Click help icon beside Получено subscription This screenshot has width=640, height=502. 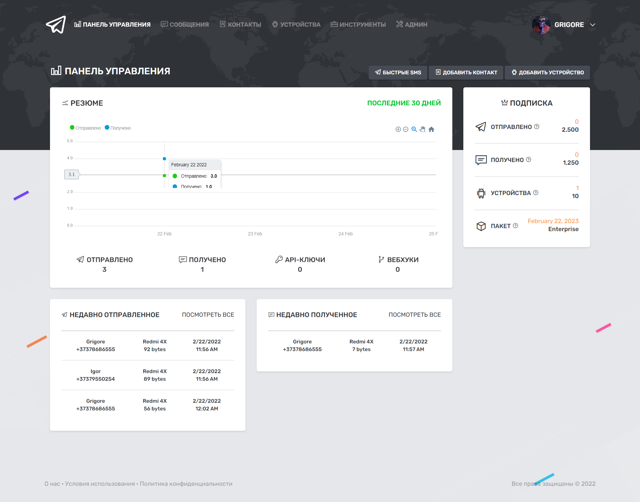pyautogui.click(x=529, y=160)
